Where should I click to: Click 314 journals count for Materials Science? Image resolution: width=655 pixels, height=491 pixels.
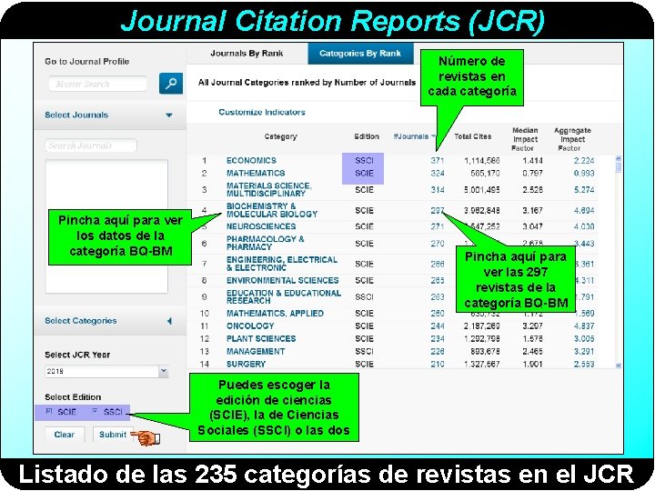coord(438,189)
